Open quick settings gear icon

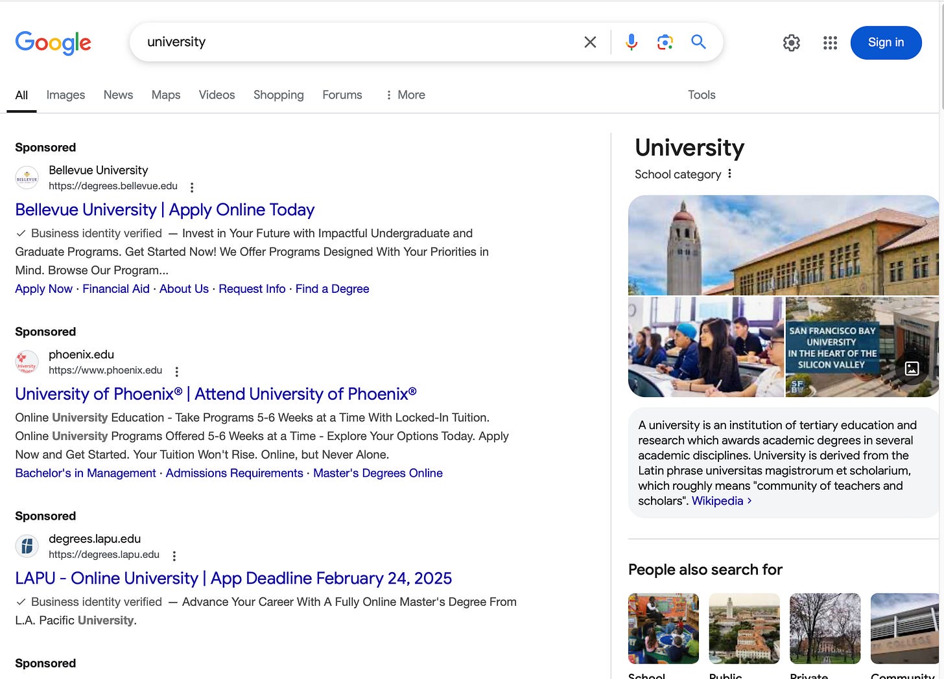point(792,43)
